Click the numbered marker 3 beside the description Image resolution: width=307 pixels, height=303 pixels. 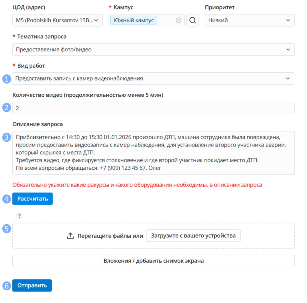click(7, 137)
